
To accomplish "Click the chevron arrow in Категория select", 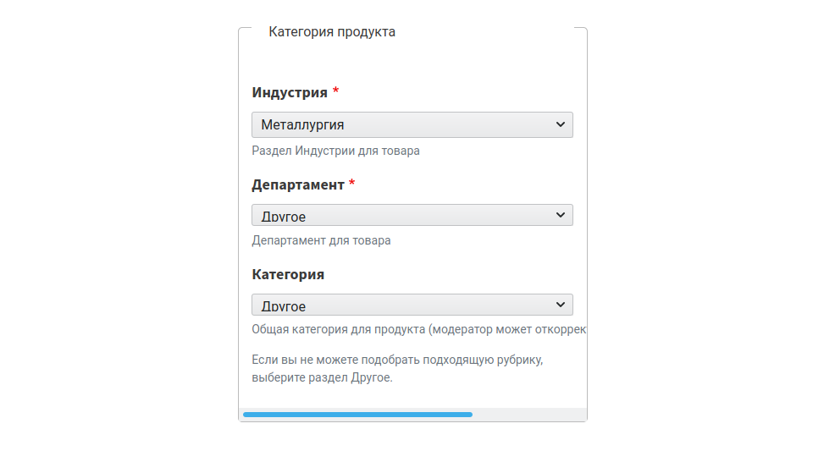I will click(x=561, y=305).
